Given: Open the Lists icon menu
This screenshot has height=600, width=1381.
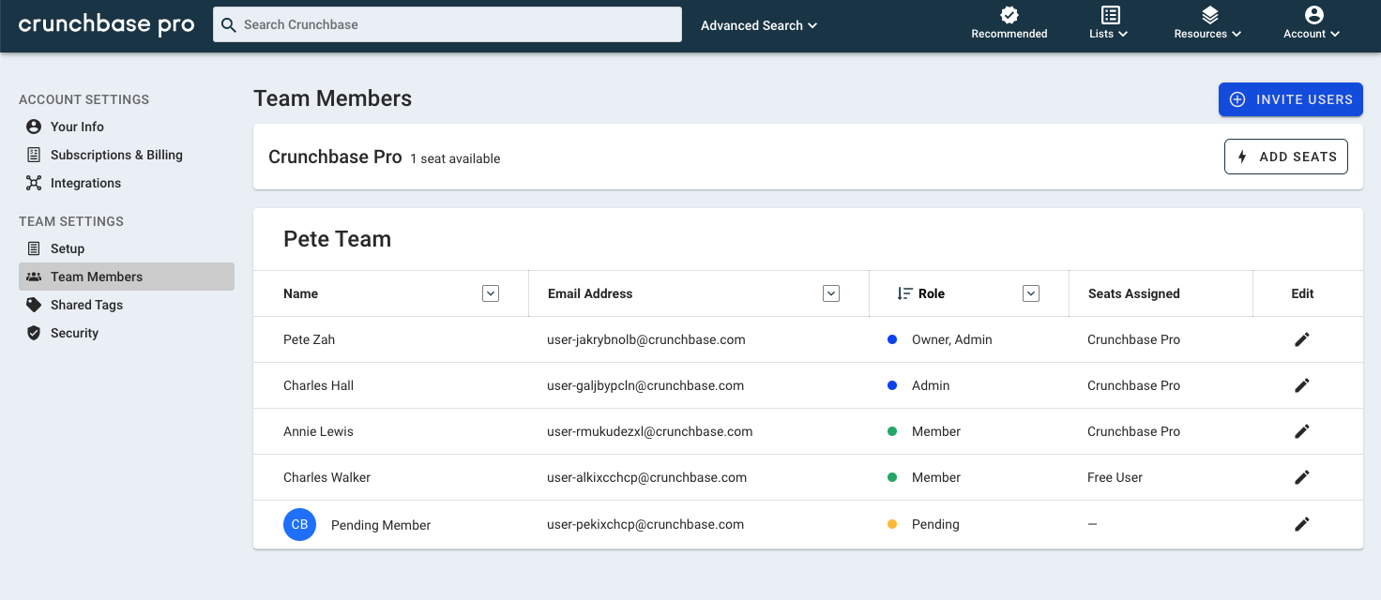Looking at the screenshot, I should point(1111,15).
